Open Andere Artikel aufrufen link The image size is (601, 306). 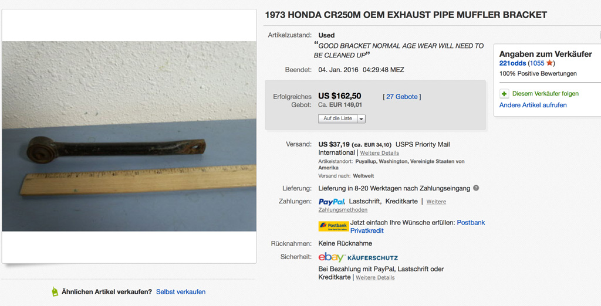533,106
